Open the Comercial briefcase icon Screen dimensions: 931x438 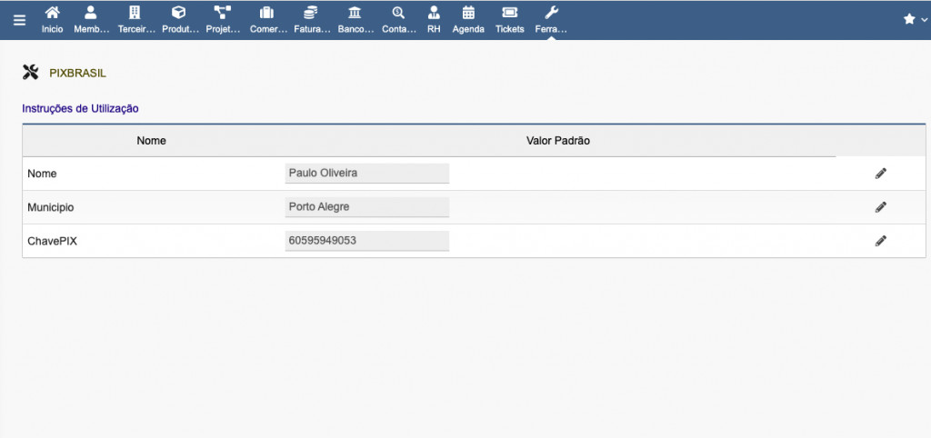[x=266, y=14]
